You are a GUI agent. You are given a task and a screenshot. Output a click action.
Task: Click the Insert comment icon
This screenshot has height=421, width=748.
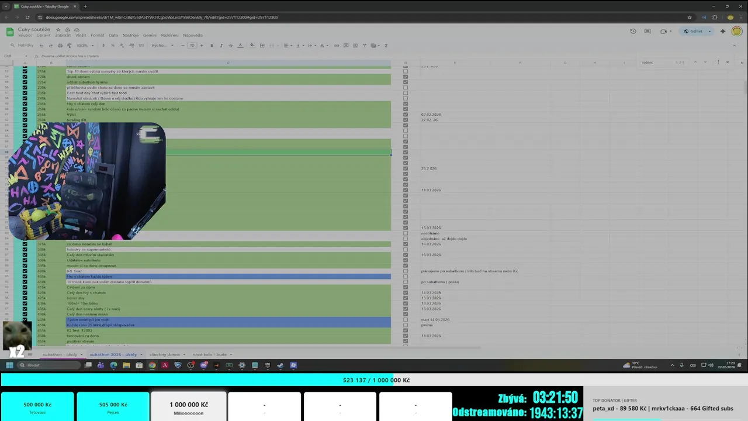[x=346, y=46]
